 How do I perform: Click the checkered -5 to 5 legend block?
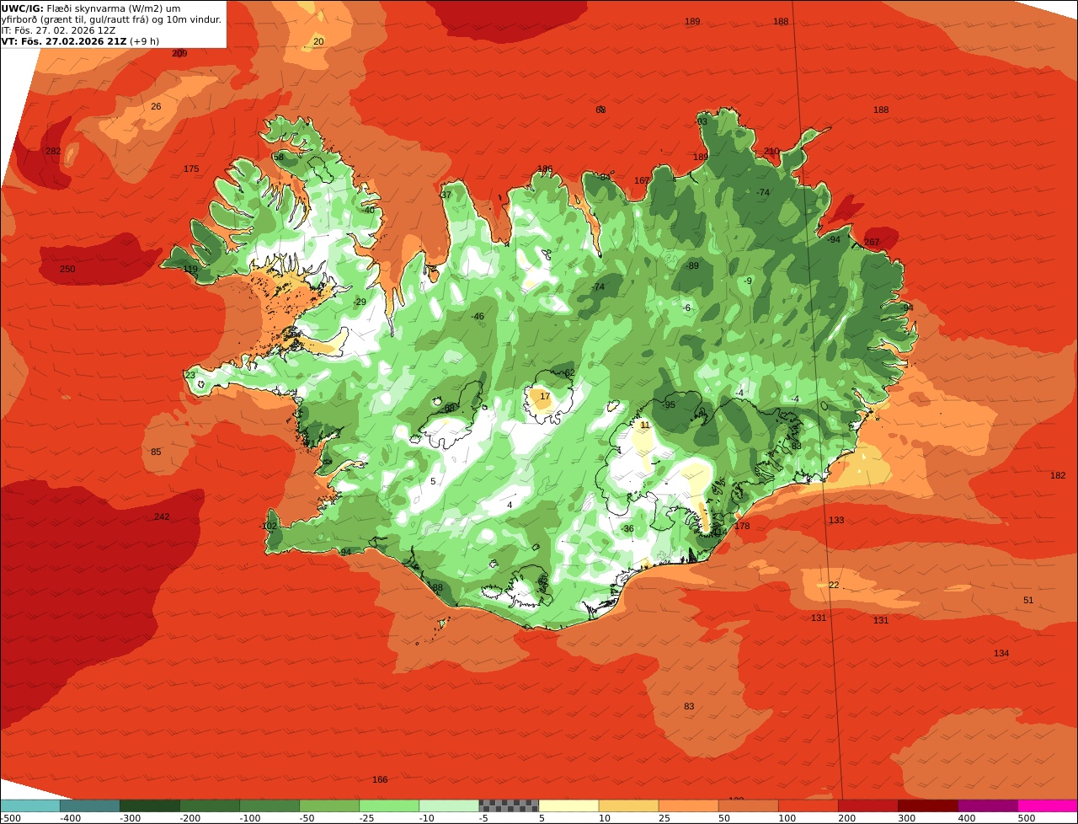[508, 805]
